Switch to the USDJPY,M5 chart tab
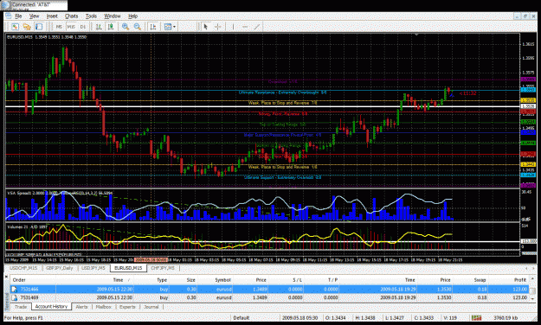Image resolution: width=541 pixels, height=325 pixels. click(93, 268)
